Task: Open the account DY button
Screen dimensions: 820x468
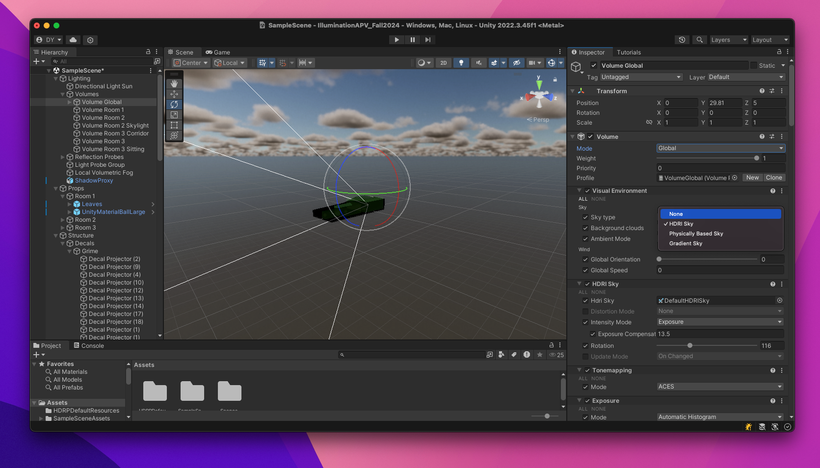Action: coord(49,40)
